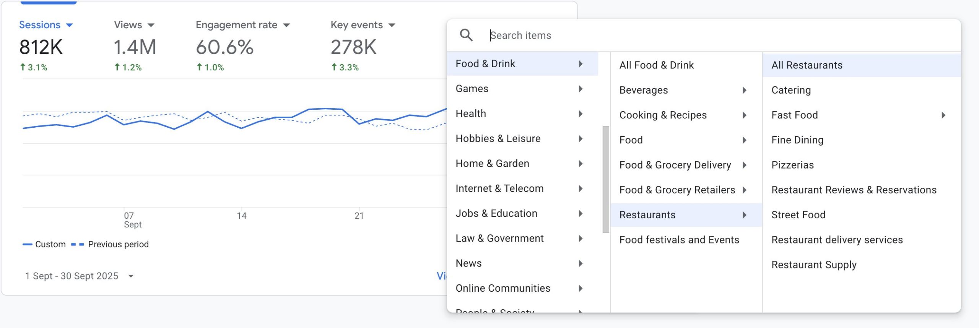The height and width of the screenshot is (328, 979).
Task: Open the Sessions metric dropdown
Action: click(x=69, y=25)
